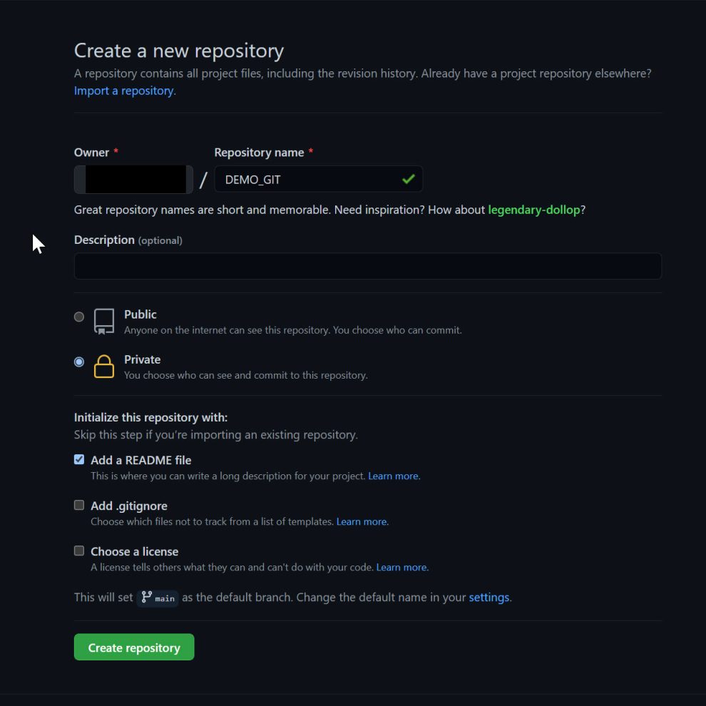The image size is (706, 706).
Task: Click into the Description text field
Action: 367,266
